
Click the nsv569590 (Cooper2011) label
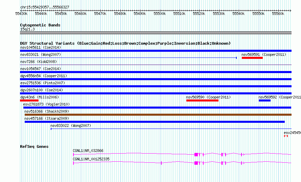tap(208, 97)
